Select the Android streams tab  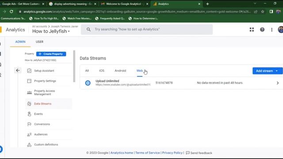[120, 71]
